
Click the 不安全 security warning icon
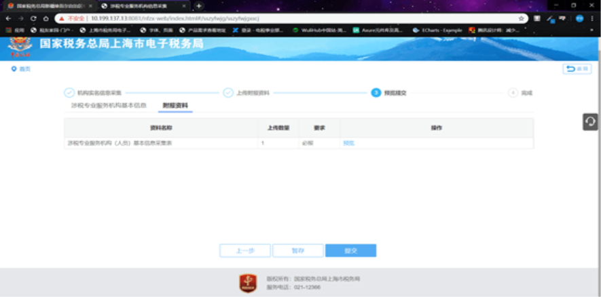[61, 18]
